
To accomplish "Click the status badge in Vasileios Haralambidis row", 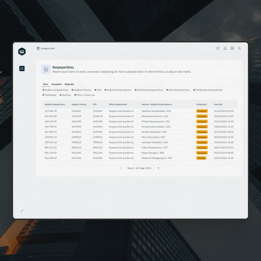I will click(x=202, y=111).
